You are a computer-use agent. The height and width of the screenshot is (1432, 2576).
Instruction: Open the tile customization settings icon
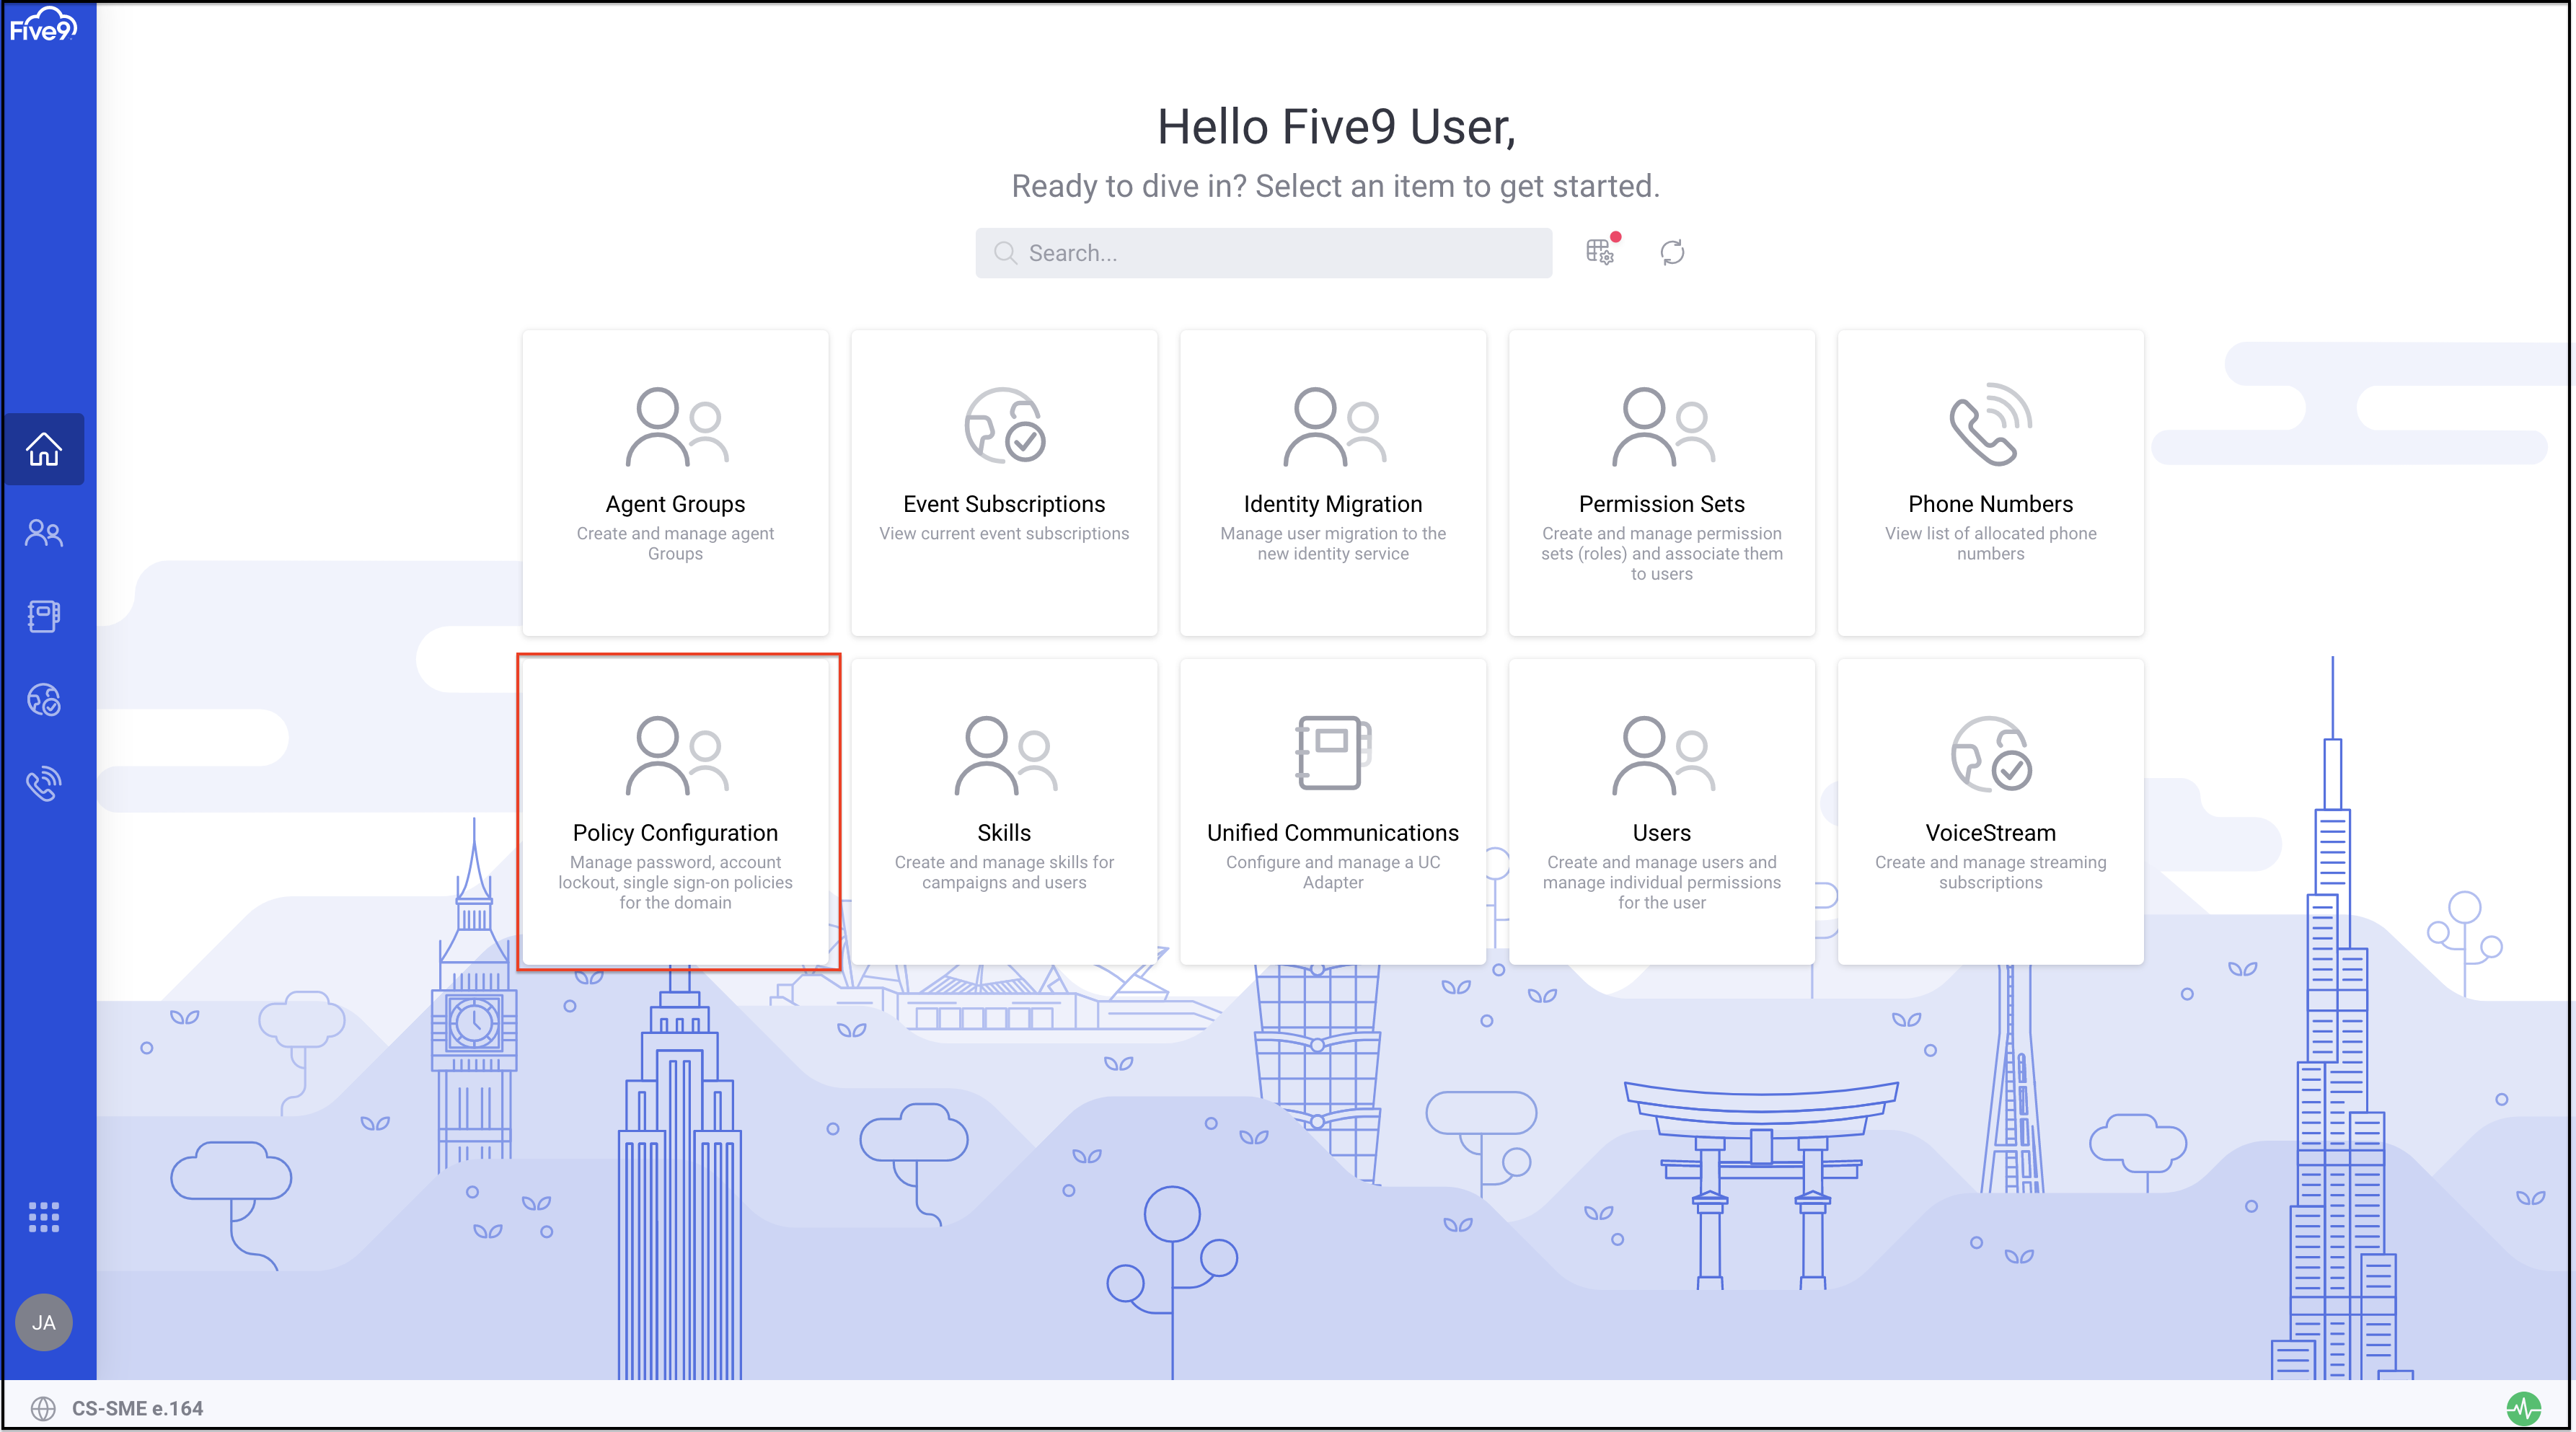pyautogui.click(x=1601, y=251)
